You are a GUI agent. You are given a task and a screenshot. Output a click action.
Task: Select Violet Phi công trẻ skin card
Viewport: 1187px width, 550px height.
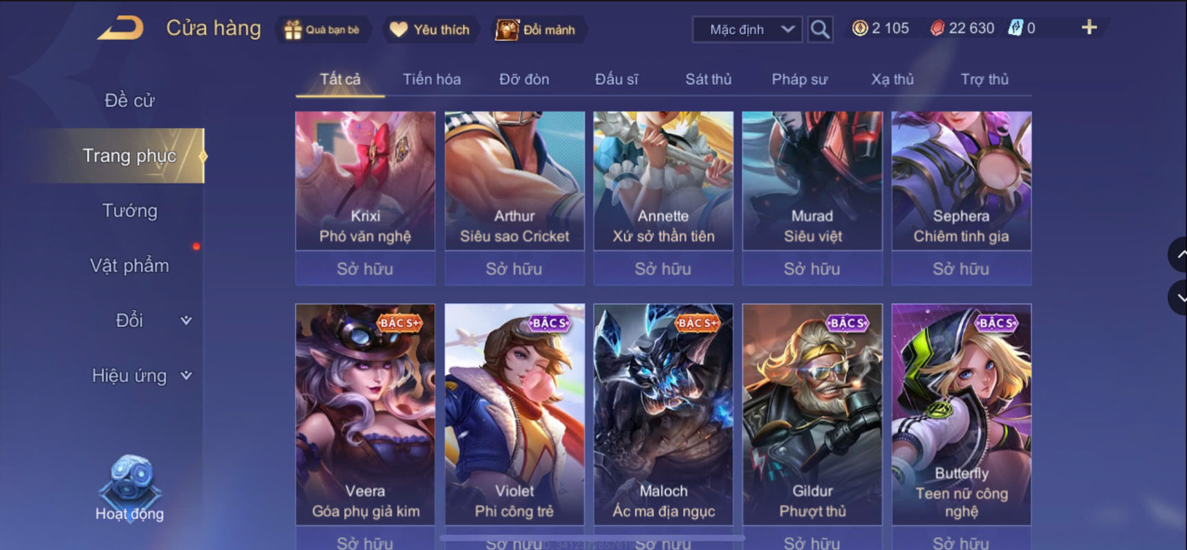[514, 414]
